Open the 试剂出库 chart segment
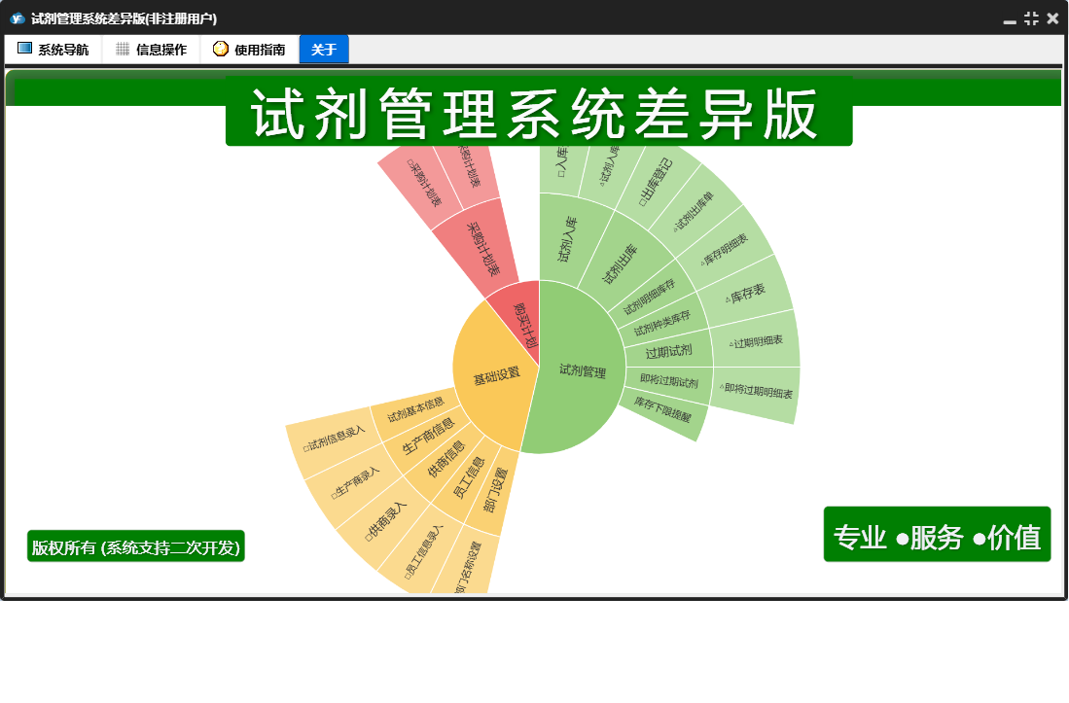 coord(619,264)
